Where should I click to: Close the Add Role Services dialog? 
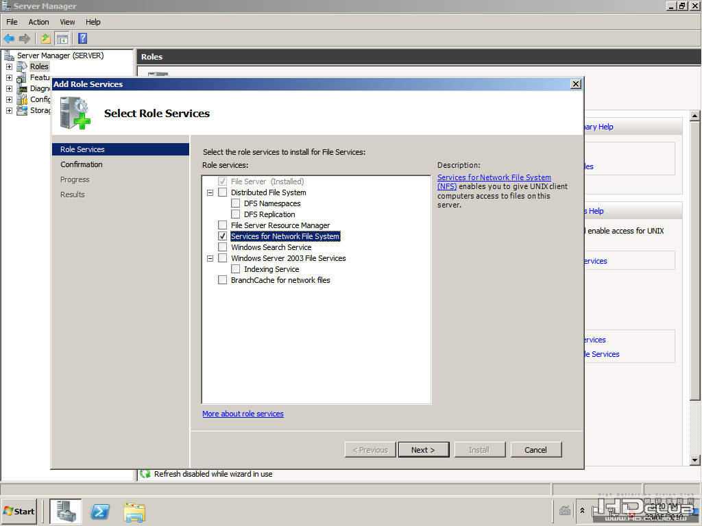(x=576, y=84)
